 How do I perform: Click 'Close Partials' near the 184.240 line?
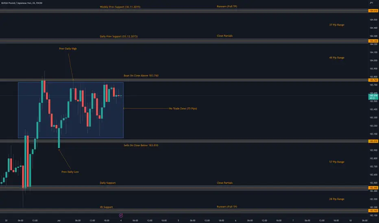(x=224, y=36)
